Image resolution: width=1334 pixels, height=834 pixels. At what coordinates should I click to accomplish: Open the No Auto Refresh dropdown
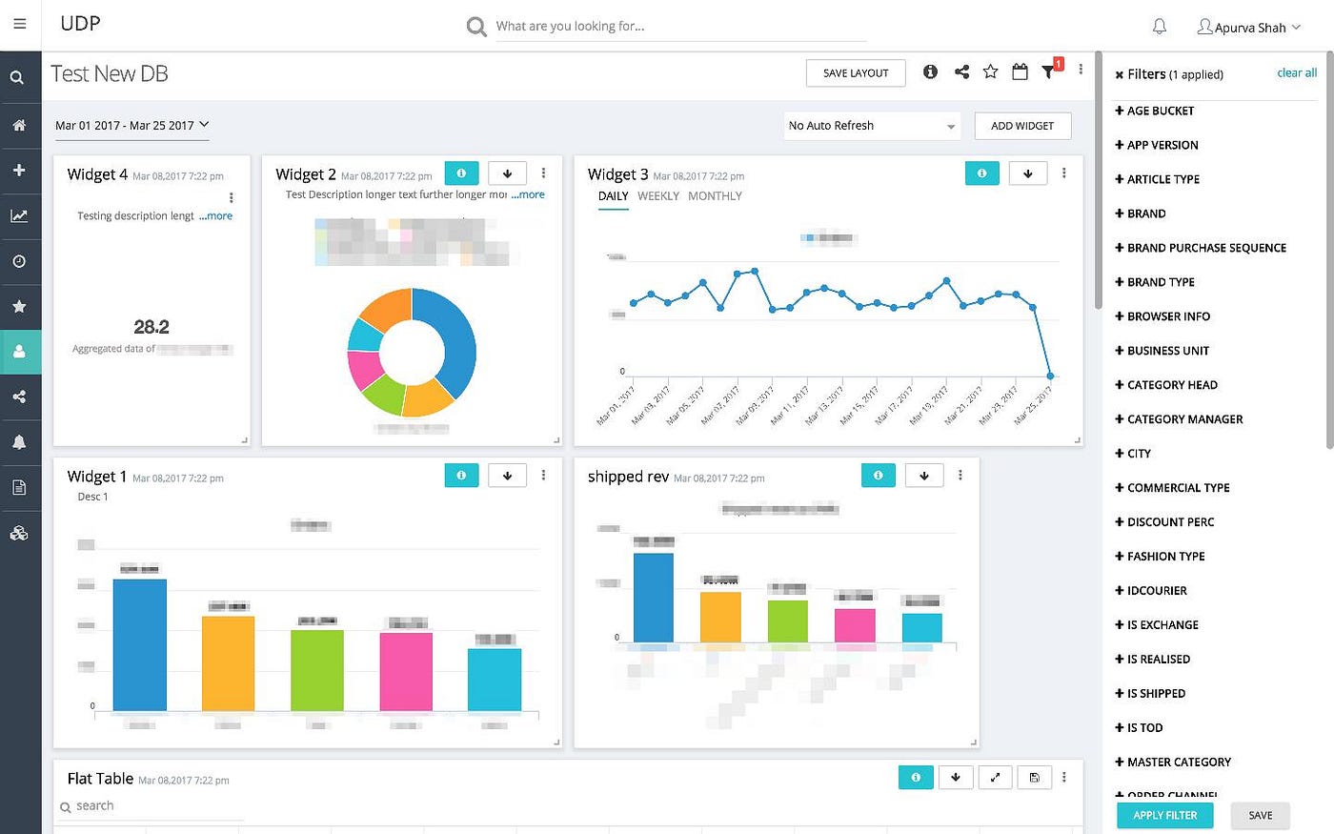(870, 125)
